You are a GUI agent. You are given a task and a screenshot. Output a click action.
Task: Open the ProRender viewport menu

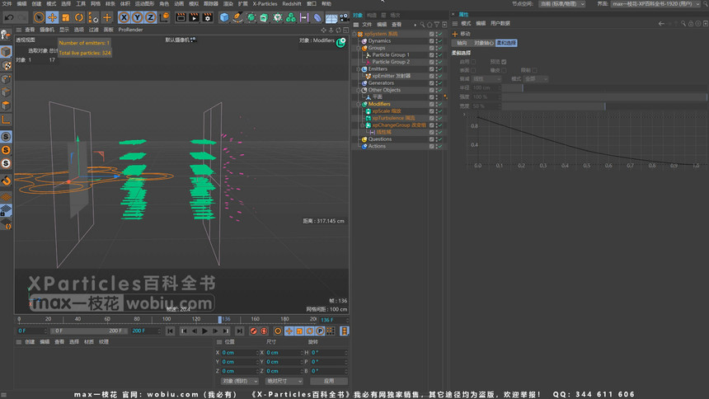pyautogui.click(x=130, y=30)
